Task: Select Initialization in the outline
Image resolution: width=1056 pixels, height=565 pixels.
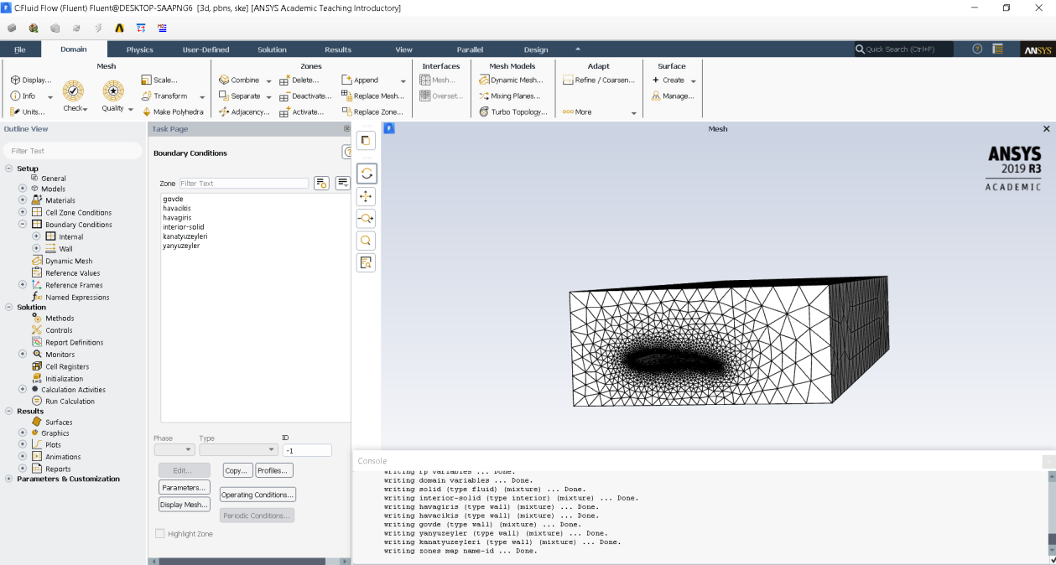Action: pos(64,378)
